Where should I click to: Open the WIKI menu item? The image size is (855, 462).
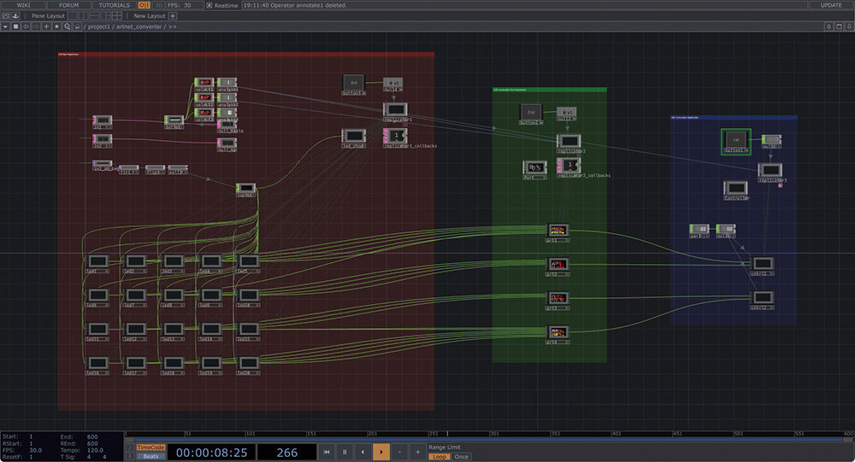coord(23,5)
